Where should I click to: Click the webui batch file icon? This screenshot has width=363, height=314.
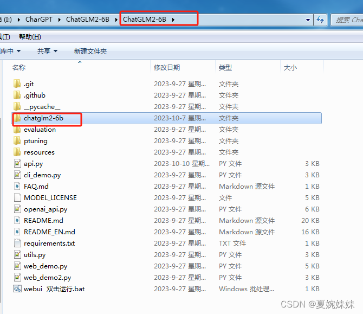click(17, 289)
